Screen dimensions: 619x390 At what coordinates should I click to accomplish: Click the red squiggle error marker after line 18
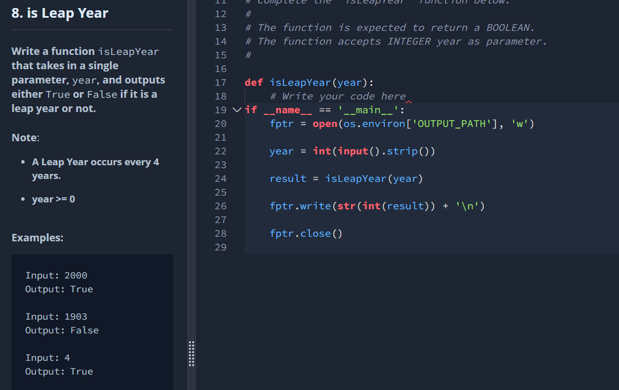(x=409, y=102)
